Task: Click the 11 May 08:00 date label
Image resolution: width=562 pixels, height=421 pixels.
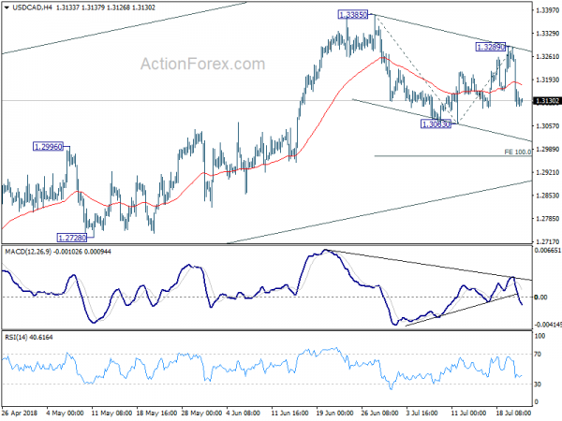Action: [x=110, y=413]
